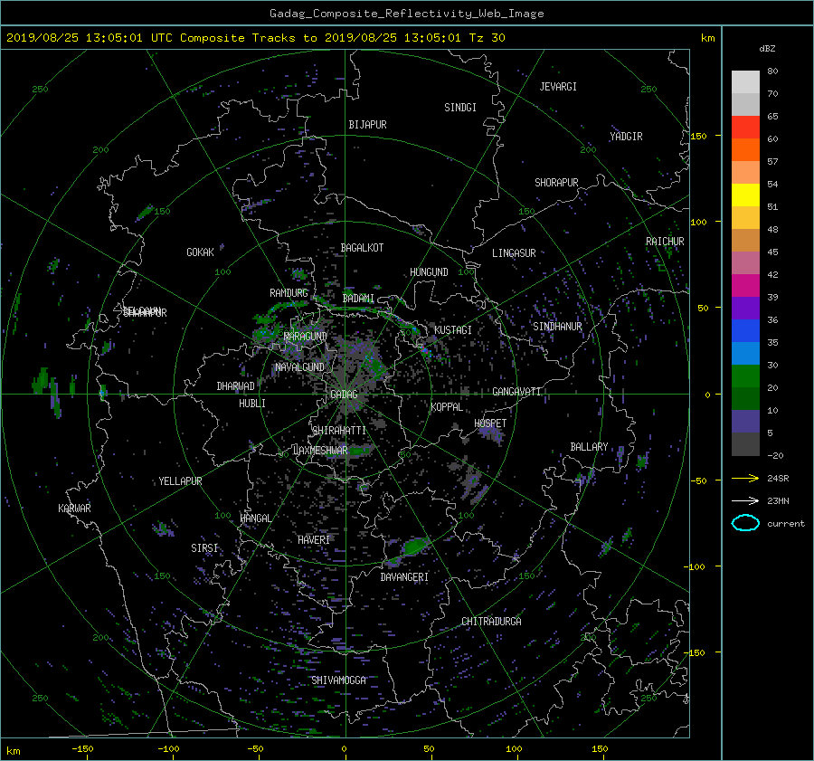814x761 pixels.
Task: Select the magenta 39-42 dBZ legend swatch
Action: 745,286
